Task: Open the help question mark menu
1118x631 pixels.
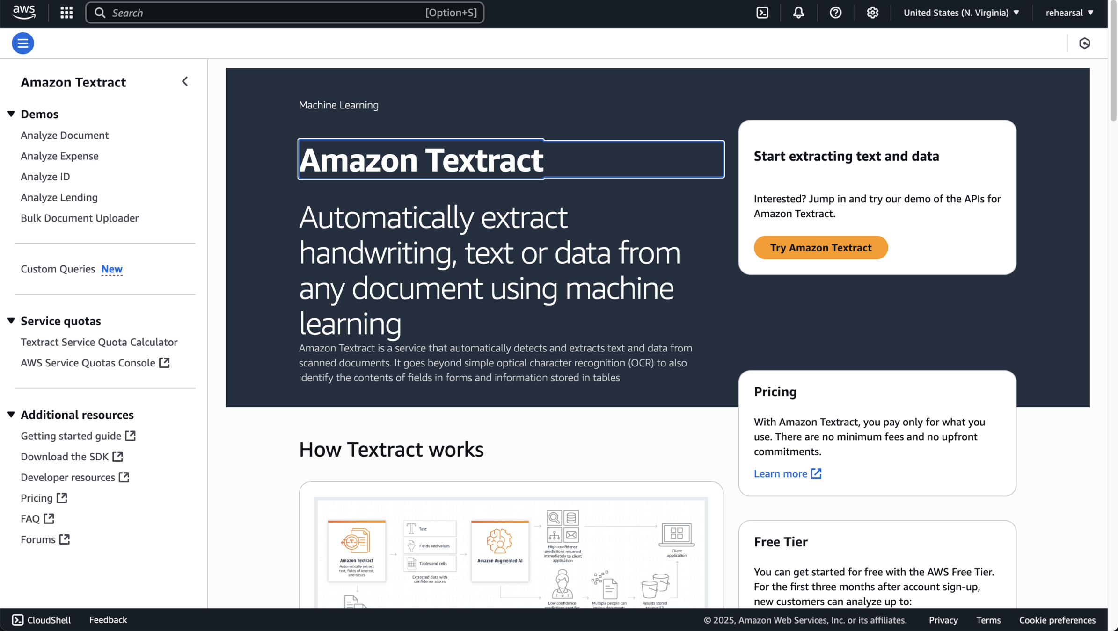Action: click(x=835, y=13)
